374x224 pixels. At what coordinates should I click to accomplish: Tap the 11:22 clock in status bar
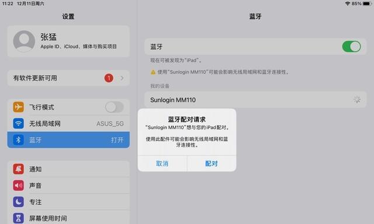tap(8, 3)
